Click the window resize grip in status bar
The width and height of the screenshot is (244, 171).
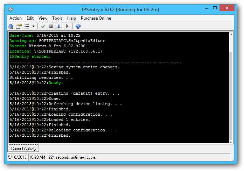pyautogui.click(x=233, y=160)
